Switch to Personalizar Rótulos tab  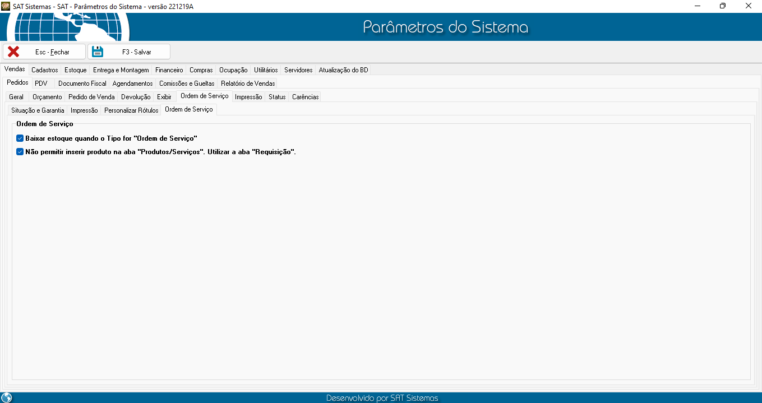coord(131,110)
